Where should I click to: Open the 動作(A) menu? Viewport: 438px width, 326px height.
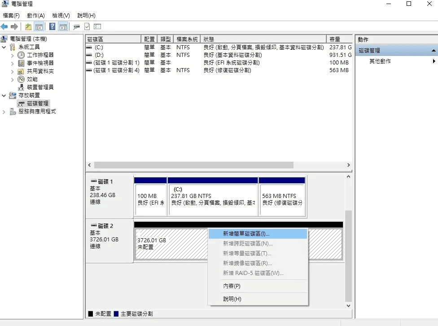coord(36,16)
